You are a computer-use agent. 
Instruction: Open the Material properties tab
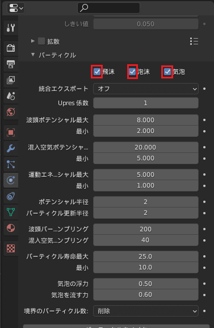(x=11, y=228)
